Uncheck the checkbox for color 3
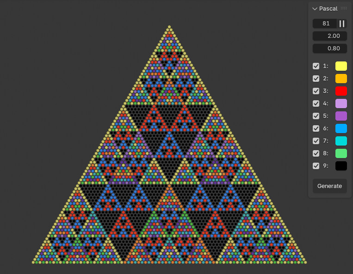This screenshot has height=274, width=353. [316, 91]
